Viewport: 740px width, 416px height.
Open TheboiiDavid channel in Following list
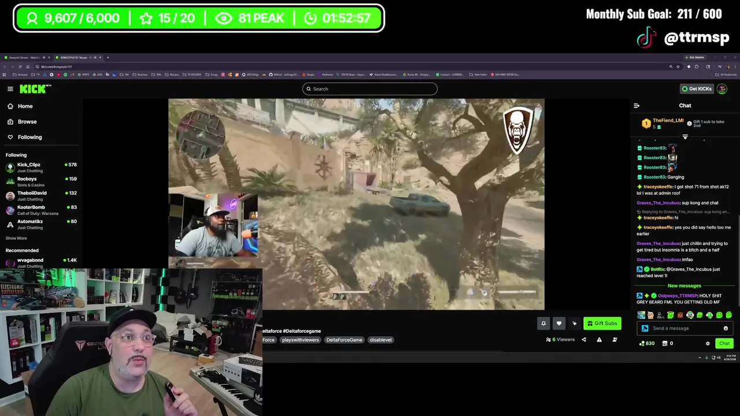[40, 196]
